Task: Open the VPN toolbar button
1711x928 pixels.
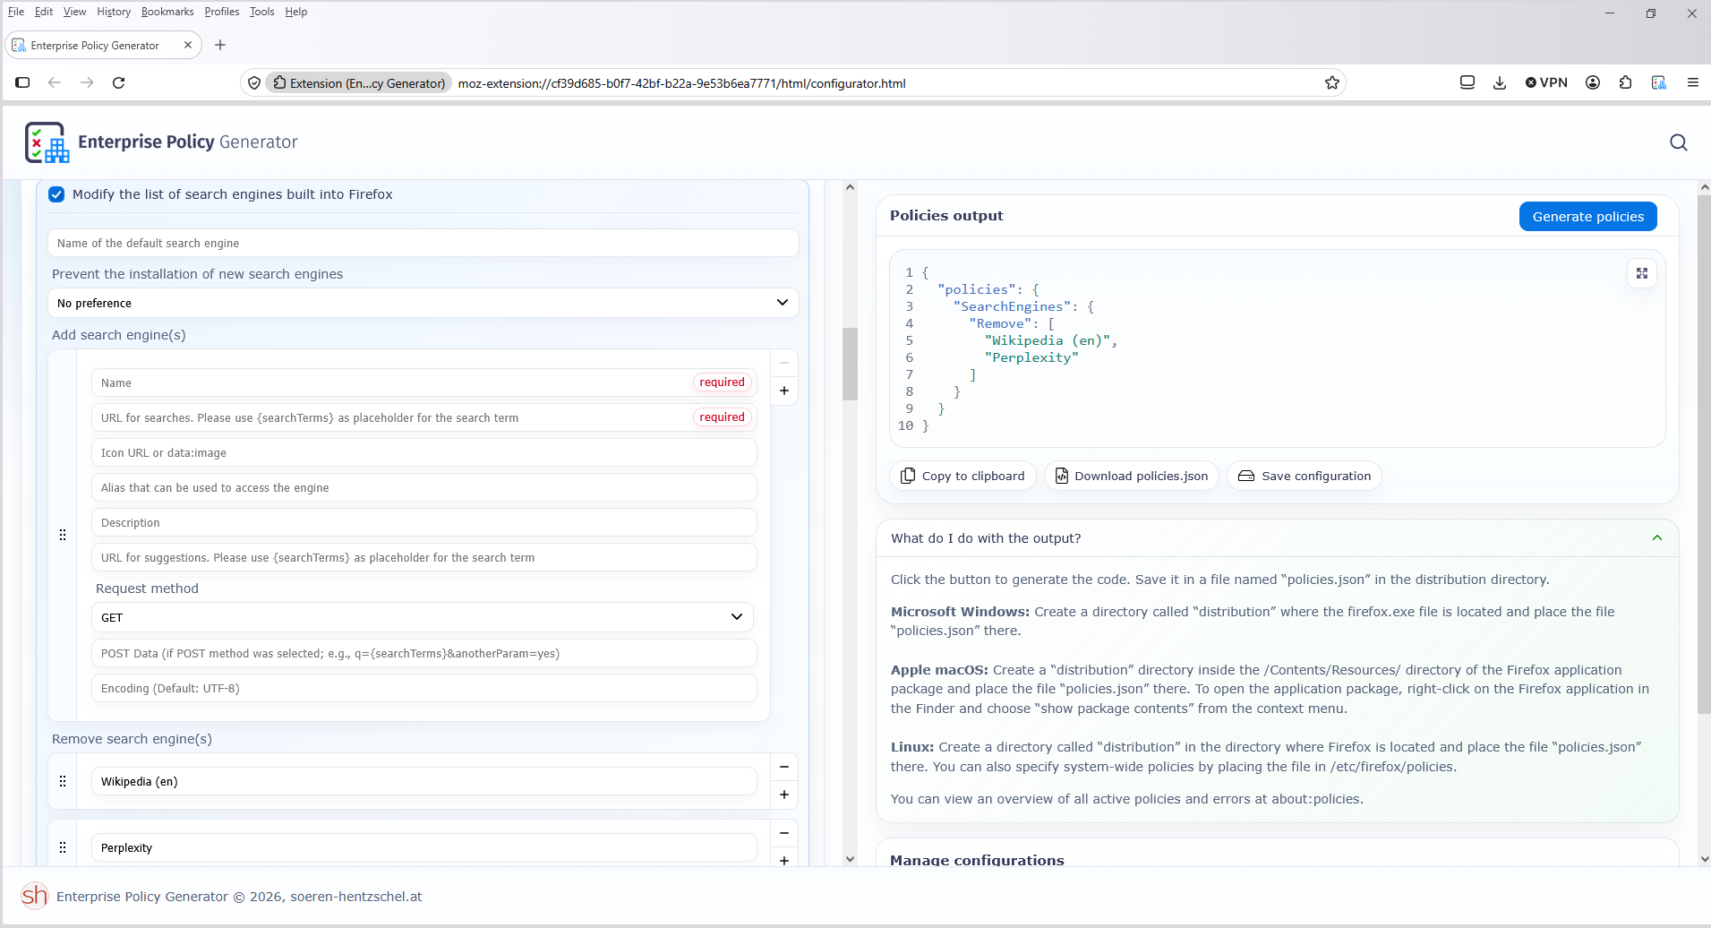Action: click(x=1546, y=82)
